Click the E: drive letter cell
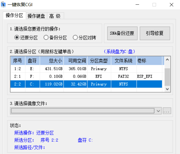 (32, 69)
